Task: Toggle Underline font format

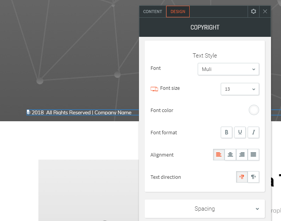Action: 240,132
